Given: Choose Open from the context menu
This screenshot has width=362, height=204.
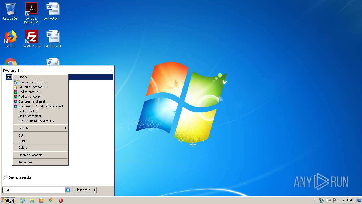Looking at the screenshot, I should click(40, 77).
